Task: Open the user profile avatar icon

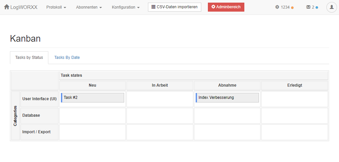Action: click(x=332, y=7)
